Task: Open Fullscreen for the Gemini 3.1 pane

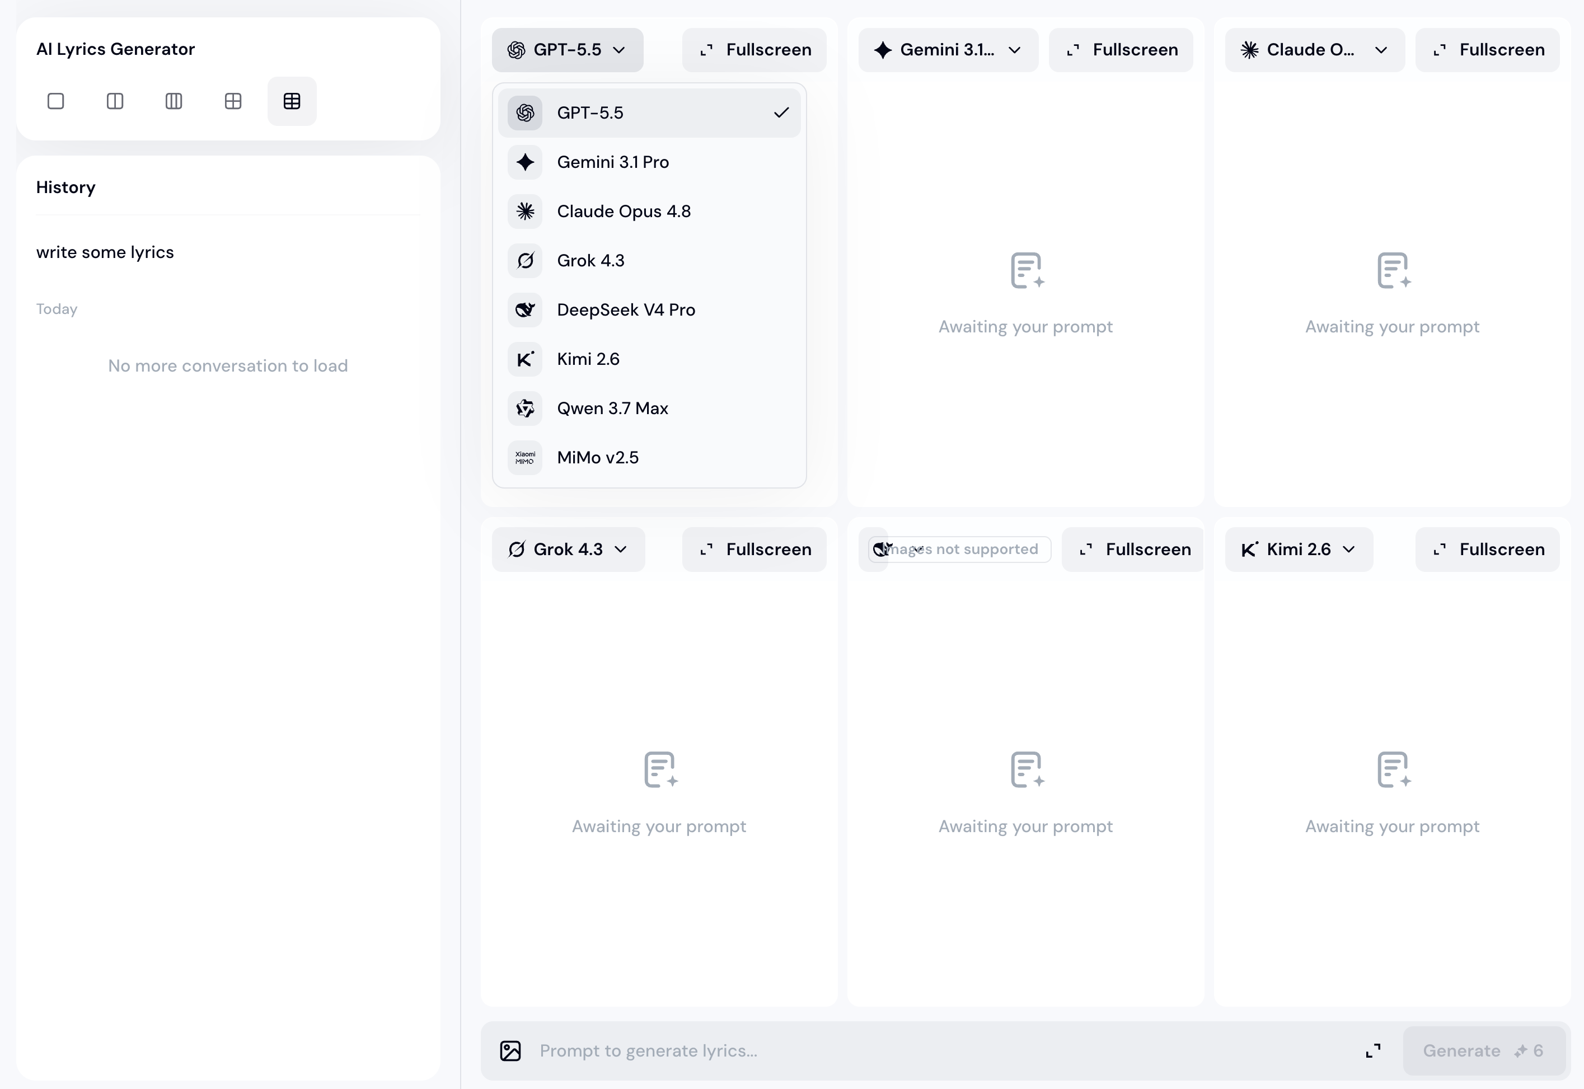Action: [1121, 50]
